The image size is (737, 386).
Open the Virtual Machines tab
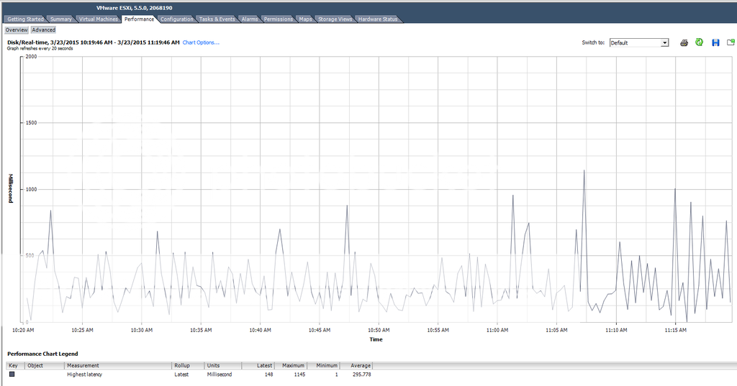(98, 19)
